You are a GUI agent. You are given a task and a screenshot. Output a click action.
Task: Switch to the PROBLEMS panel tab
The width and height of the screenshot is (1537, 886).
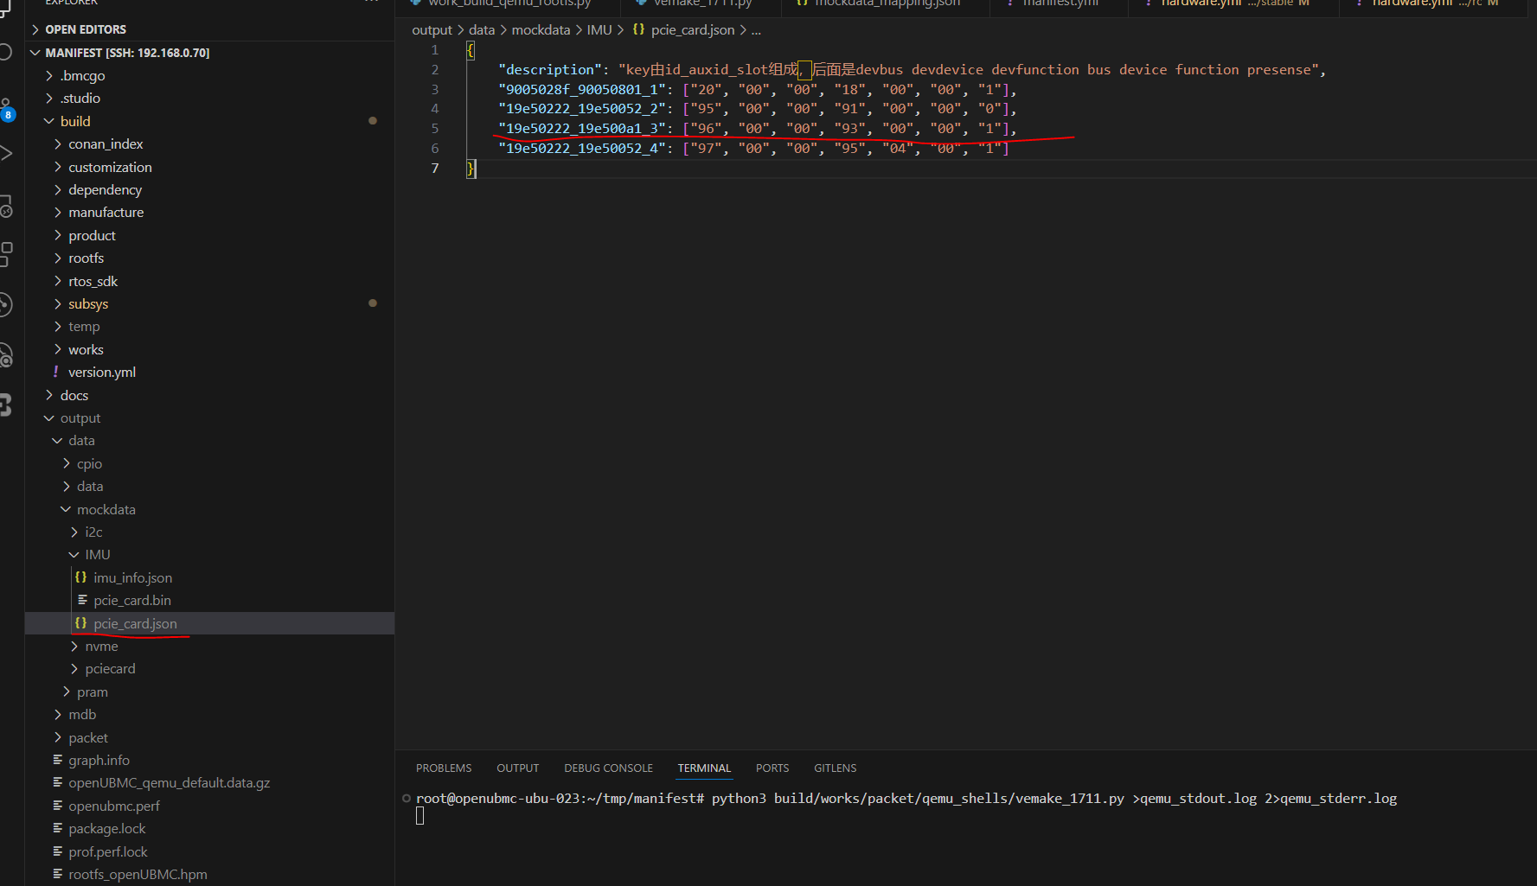pos(444,768)
